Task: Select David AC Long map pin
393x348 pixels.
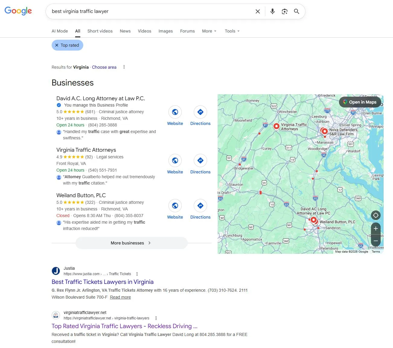Action: [x=314, y=220]
